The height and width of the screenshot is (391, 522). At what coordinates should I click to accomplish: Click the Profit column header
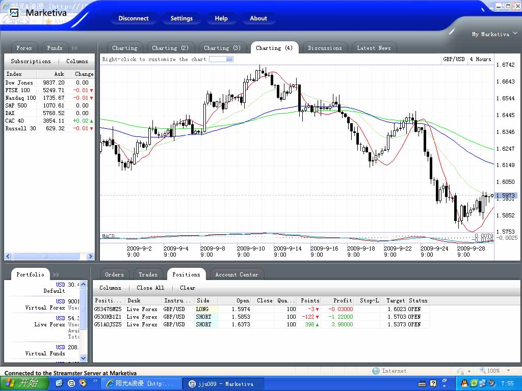(x=343, y=300)
